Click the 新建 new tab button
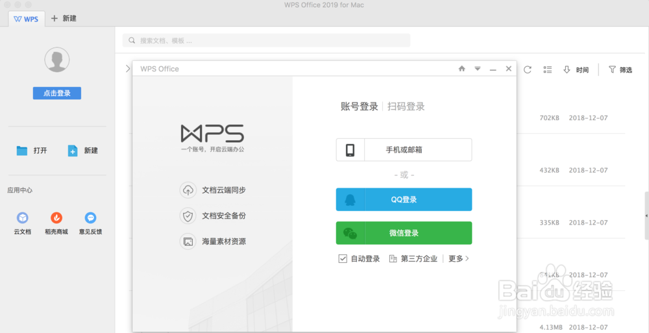Image resolution: width=649 pixels, height=333 pixels. [x=64, y=19]
